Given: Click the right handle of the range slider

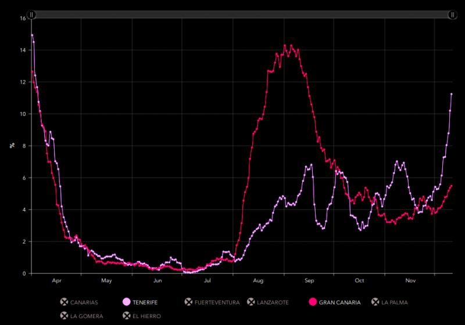Looking at the screenshot, I should [x=452, y=15].
